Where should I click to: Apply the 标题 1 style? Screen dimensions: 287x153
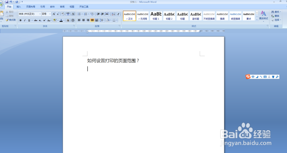[x=156, y=16]
